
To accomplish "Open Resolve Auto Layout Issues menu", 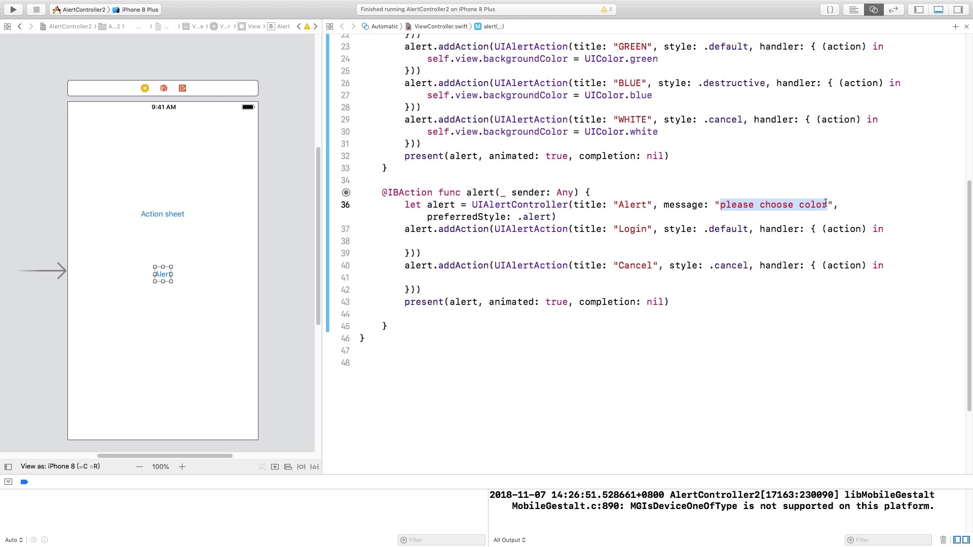I will (314, 466).
